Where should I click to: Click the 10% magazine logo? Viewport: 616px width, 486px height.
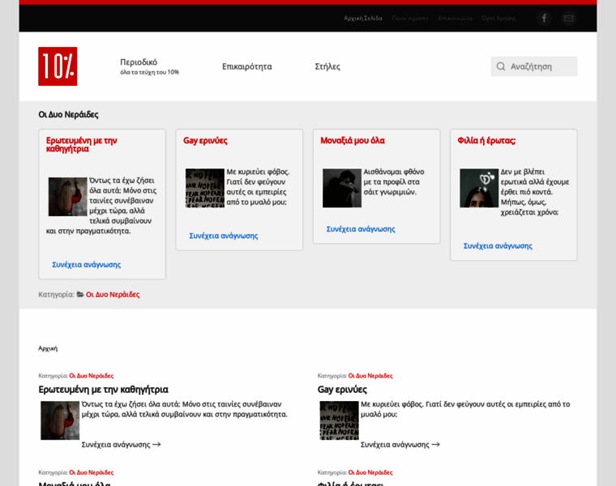[x=58, y=66]
